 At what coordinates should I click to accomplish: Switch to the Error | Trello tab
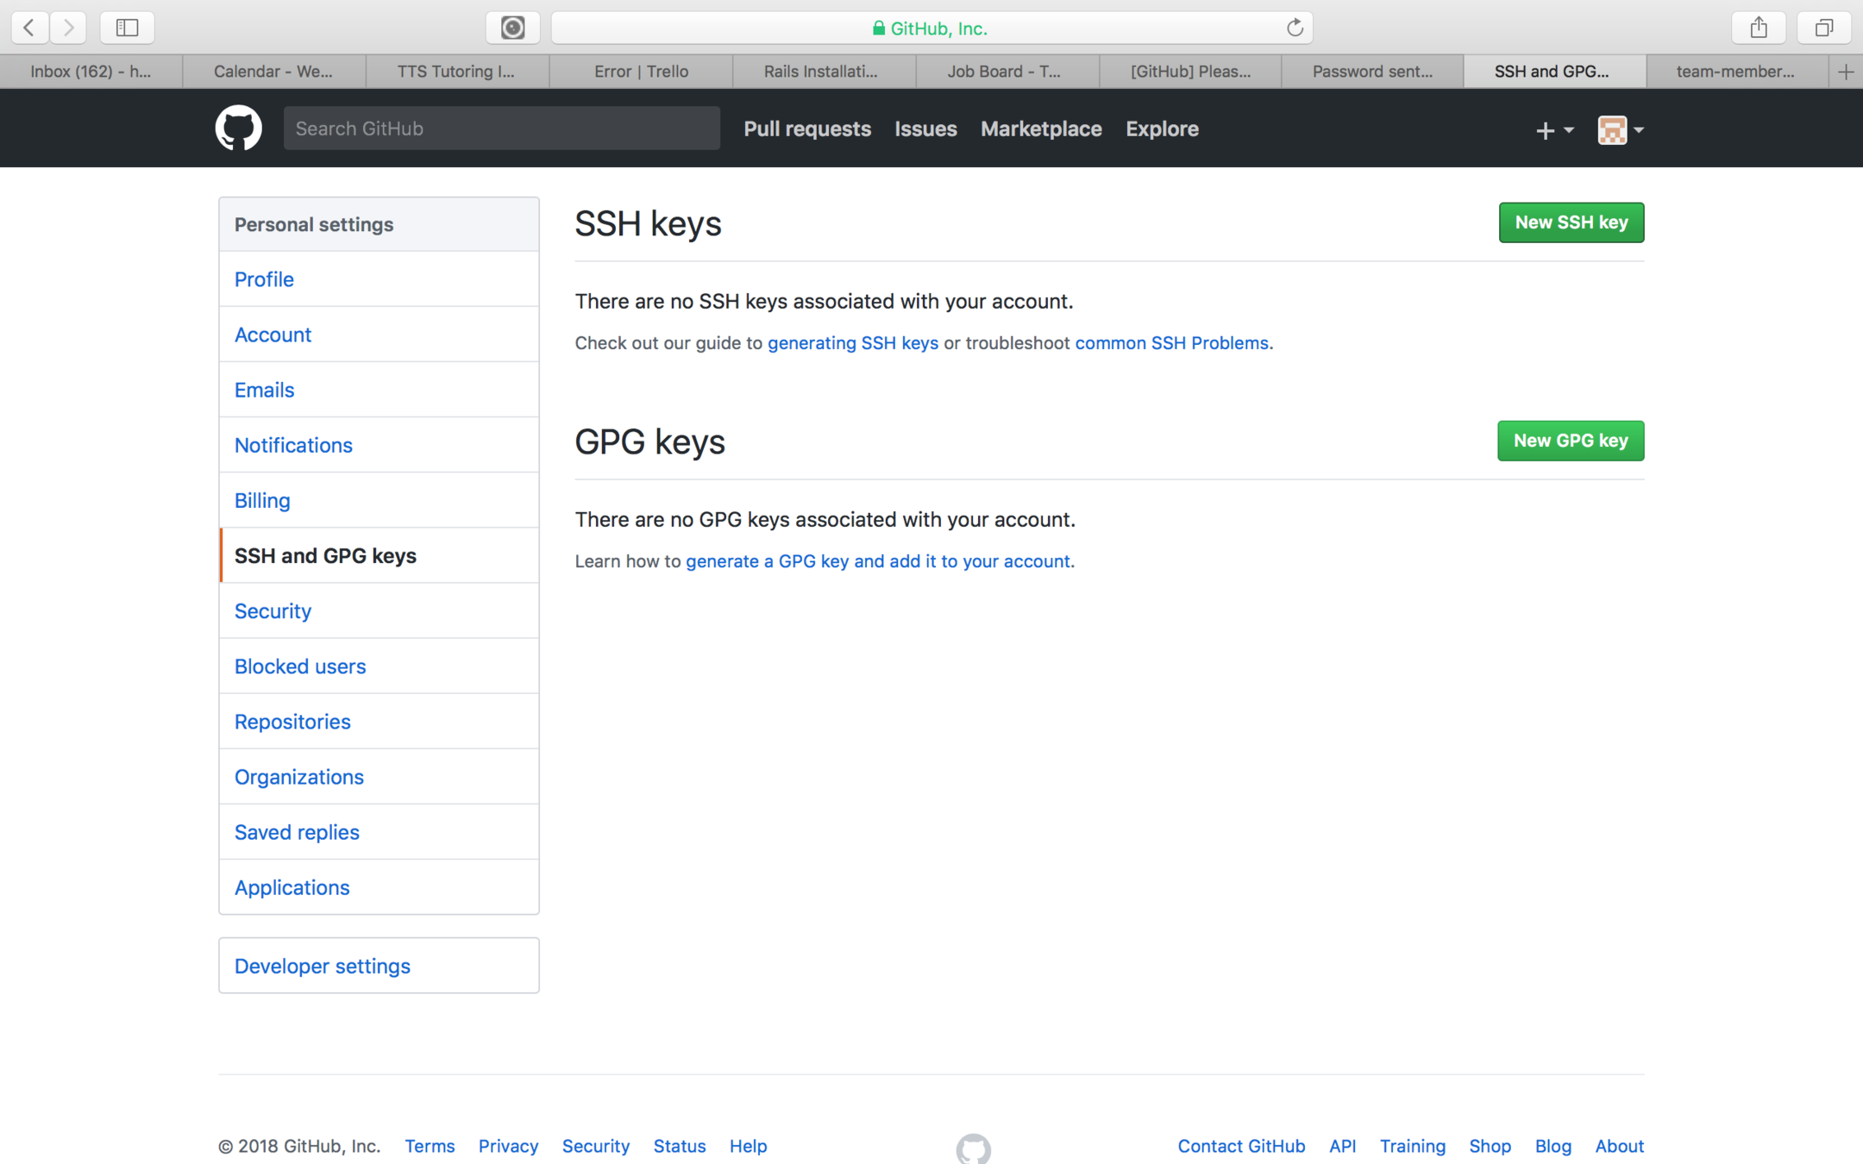(641, 72)
